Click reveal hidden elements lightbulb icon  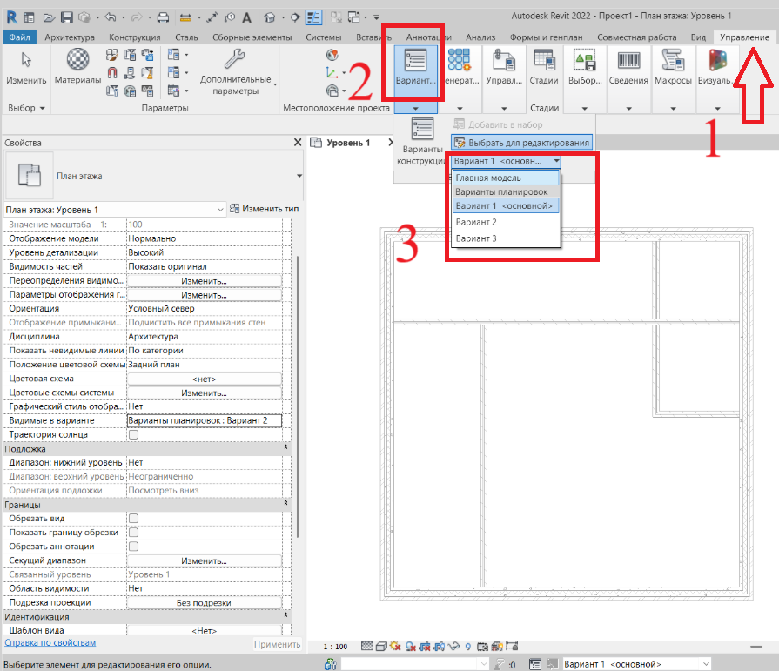[467, 646]
